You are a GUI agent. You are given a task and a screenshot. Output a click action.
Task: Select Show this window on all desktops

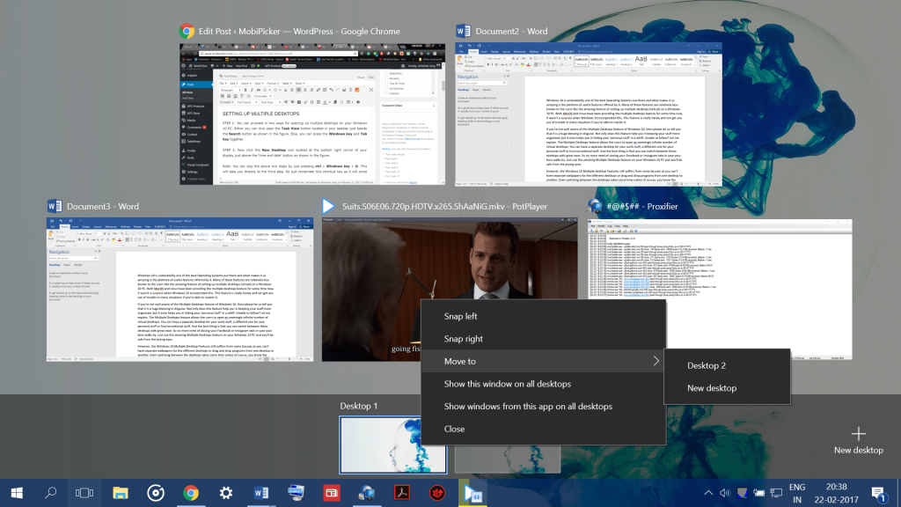pos(543,384)
